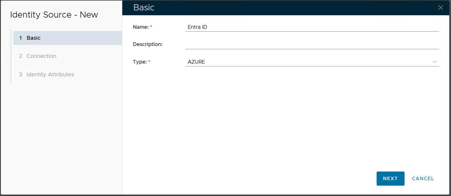Open the Type combo box showing AZURE

click(x=309, y=62)
